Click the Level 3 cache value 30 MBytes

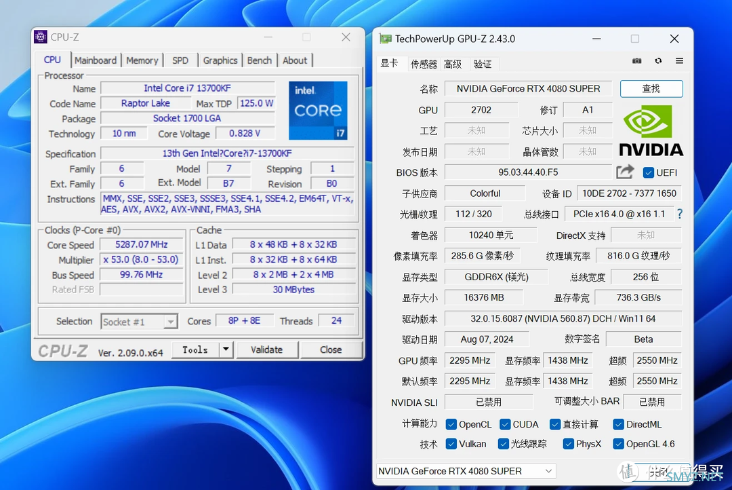[293, 289]
